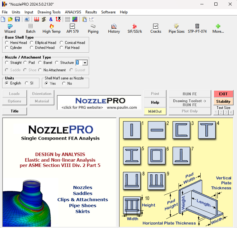Click the printer toolbar icon
This screenshot has height=228, width=237.
click(x=27, y=19)
